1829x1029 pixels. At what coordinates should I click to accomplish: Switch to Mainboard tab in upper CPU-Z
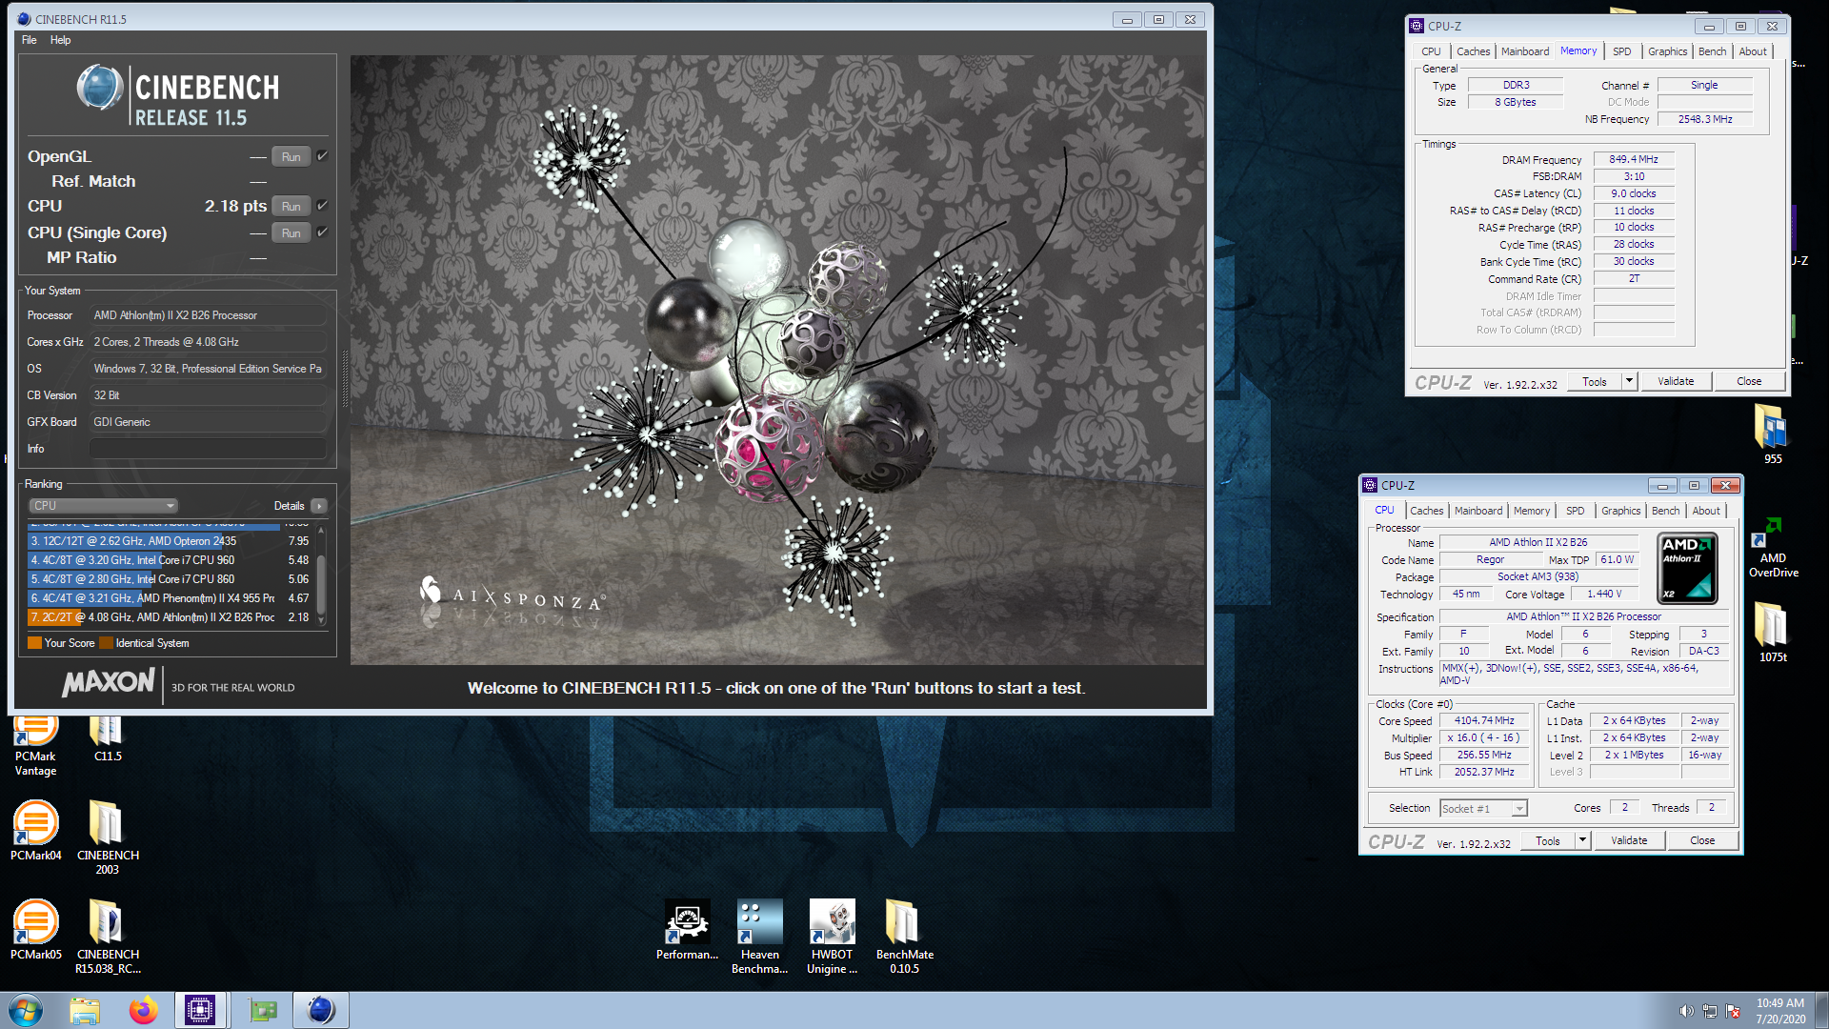[x=1524, y=51]
